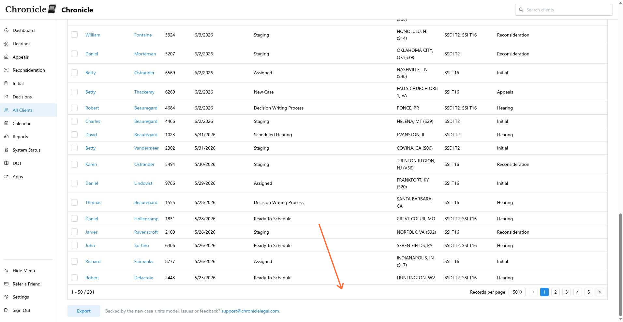Image resolution: width=623 pixels, height=322 pixels.
Task: Select current page 1 button
Action: (x=544, y=292)
